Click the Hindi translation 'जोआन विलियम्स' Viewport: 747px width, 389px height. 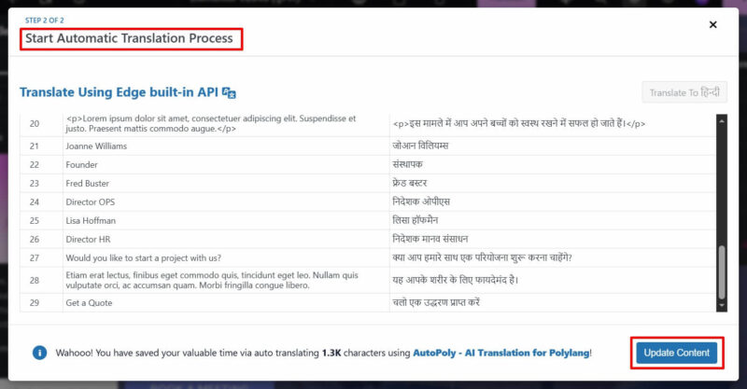coord(420,146)
